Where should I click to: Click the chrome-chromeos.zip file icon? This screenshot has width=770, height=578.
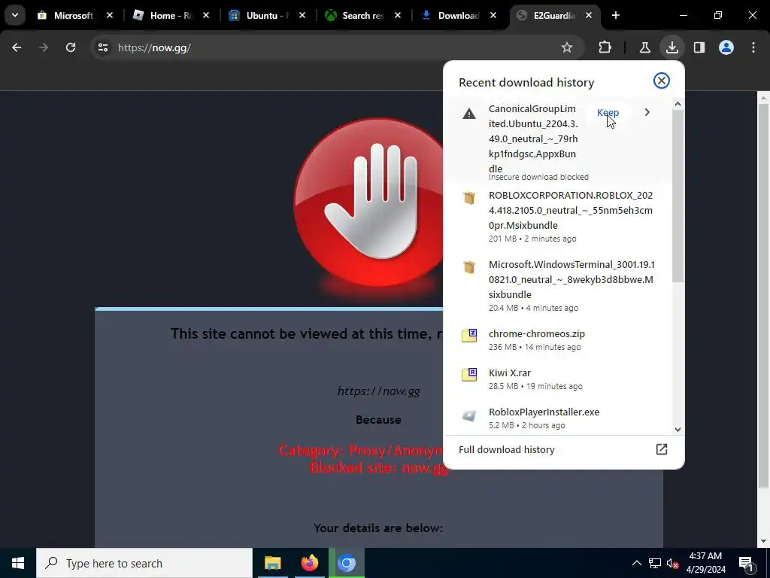(469, 335)
